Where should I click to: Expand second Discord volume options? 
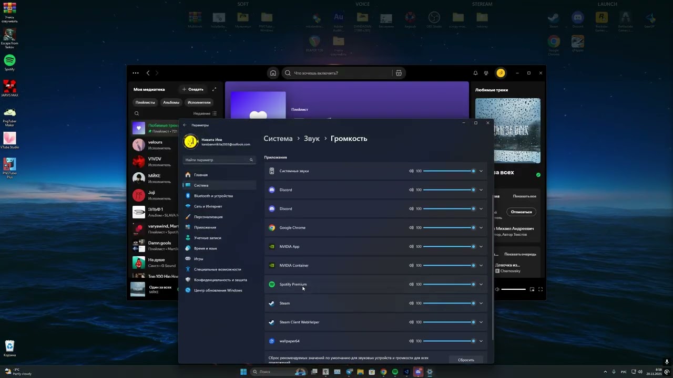point(481,209)
